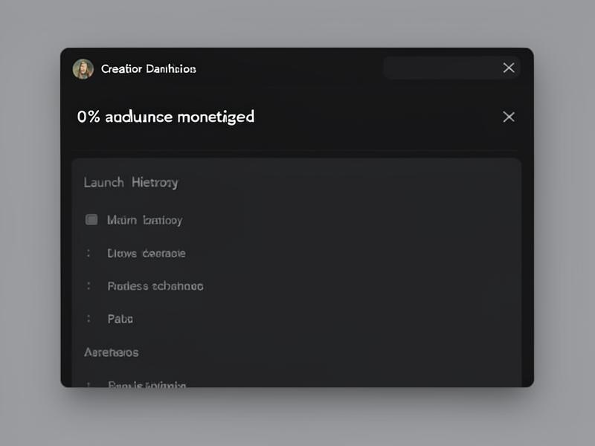The image size is (595, 446).
Task: Open options dots beside 'Pabc' row
Action: tap(89, 319)
